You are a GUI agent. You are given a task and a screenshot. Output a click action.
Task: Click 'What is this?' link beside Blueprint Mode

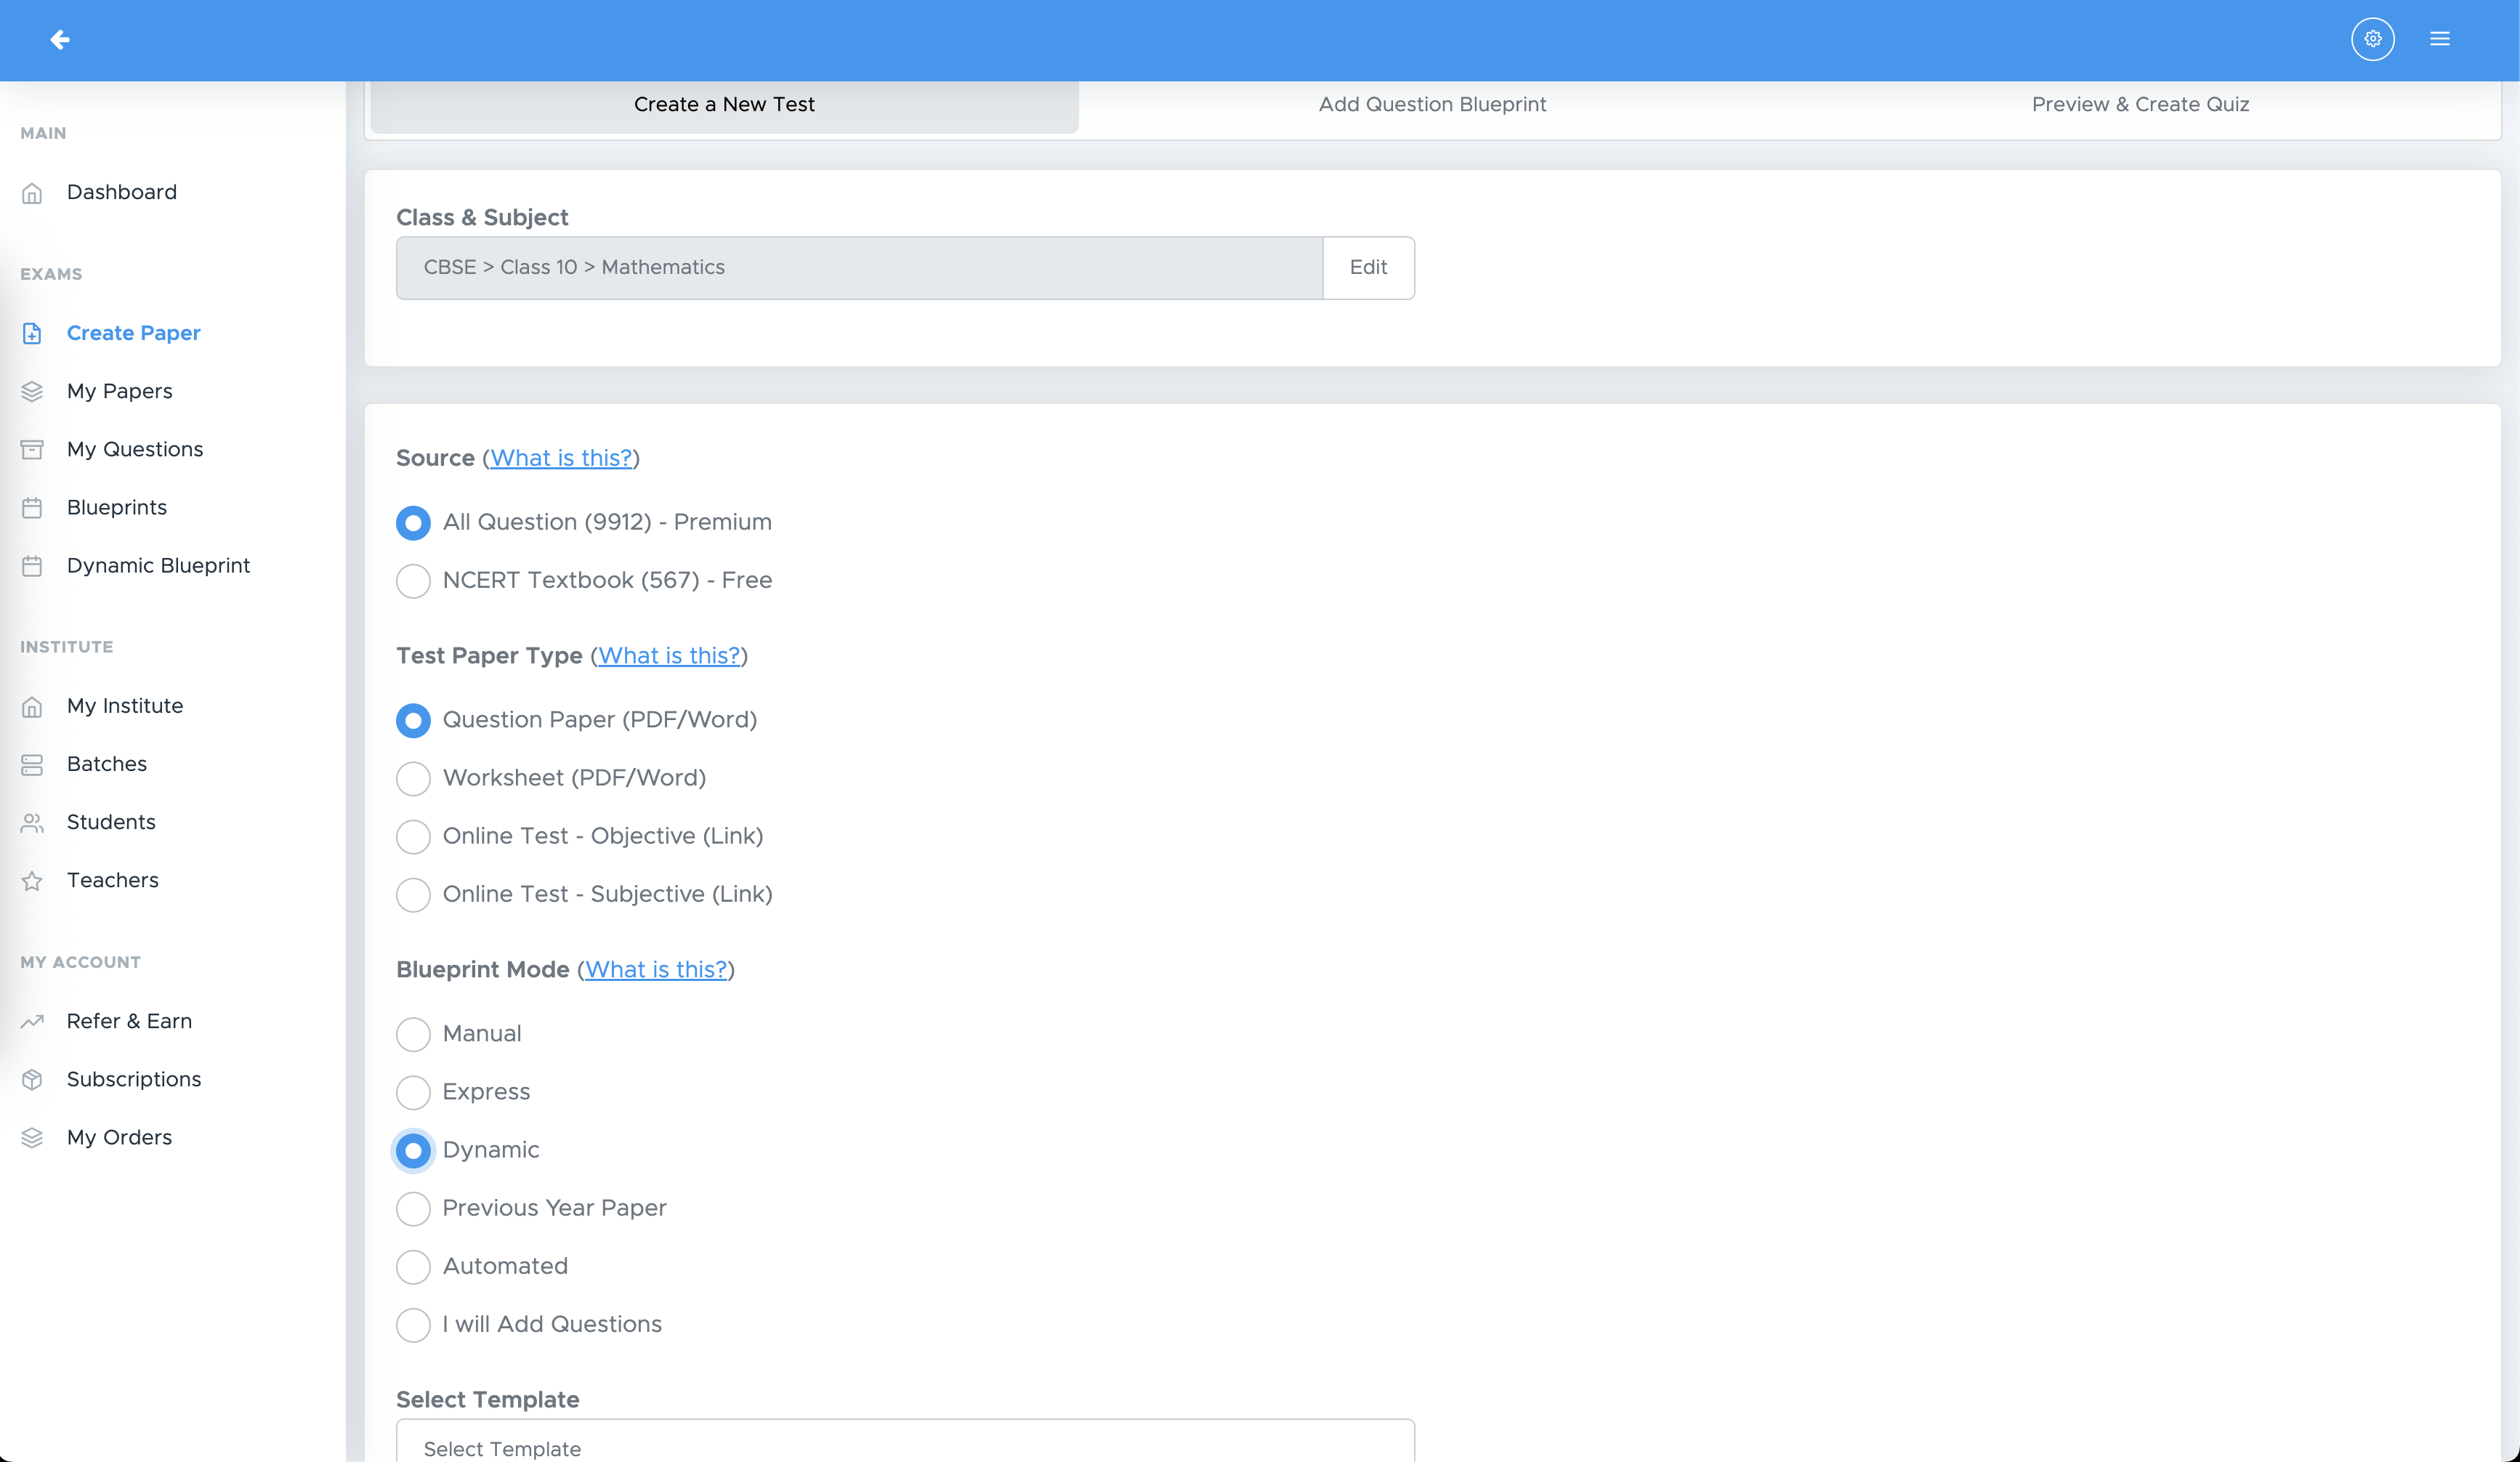pyautogui.click(x=656, y=970)
